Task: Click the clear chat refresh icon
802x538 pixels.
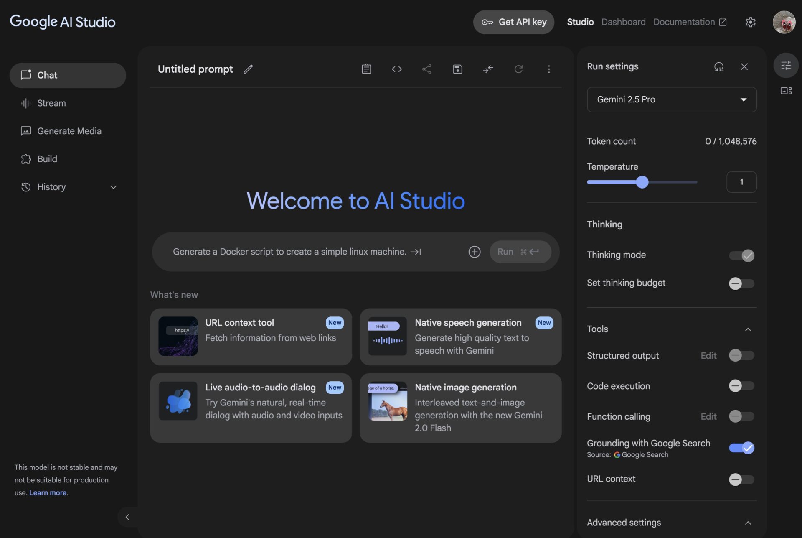Action: pyautogui.click(x=518, y=69)
